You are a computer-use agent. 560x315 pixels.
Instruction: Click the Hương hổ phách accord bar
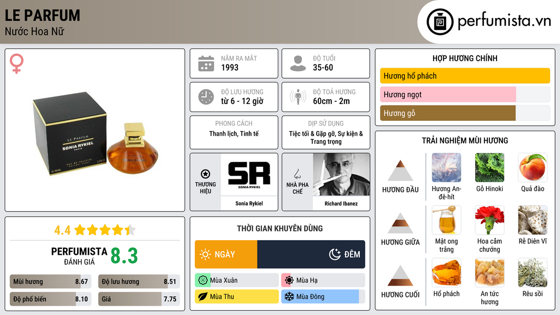tap(465, 75)
